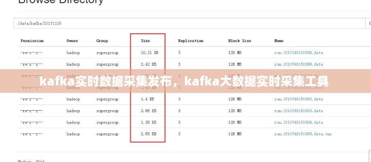Click the Name column header
The image size is (371, 162).
click(x=279, y=41)
